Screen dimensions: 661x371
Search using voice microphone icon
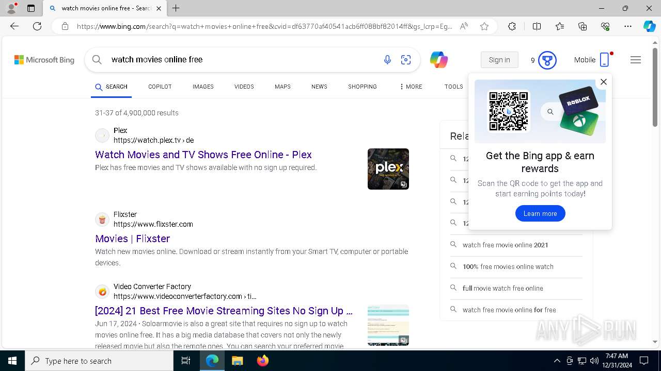click(387, 60)
